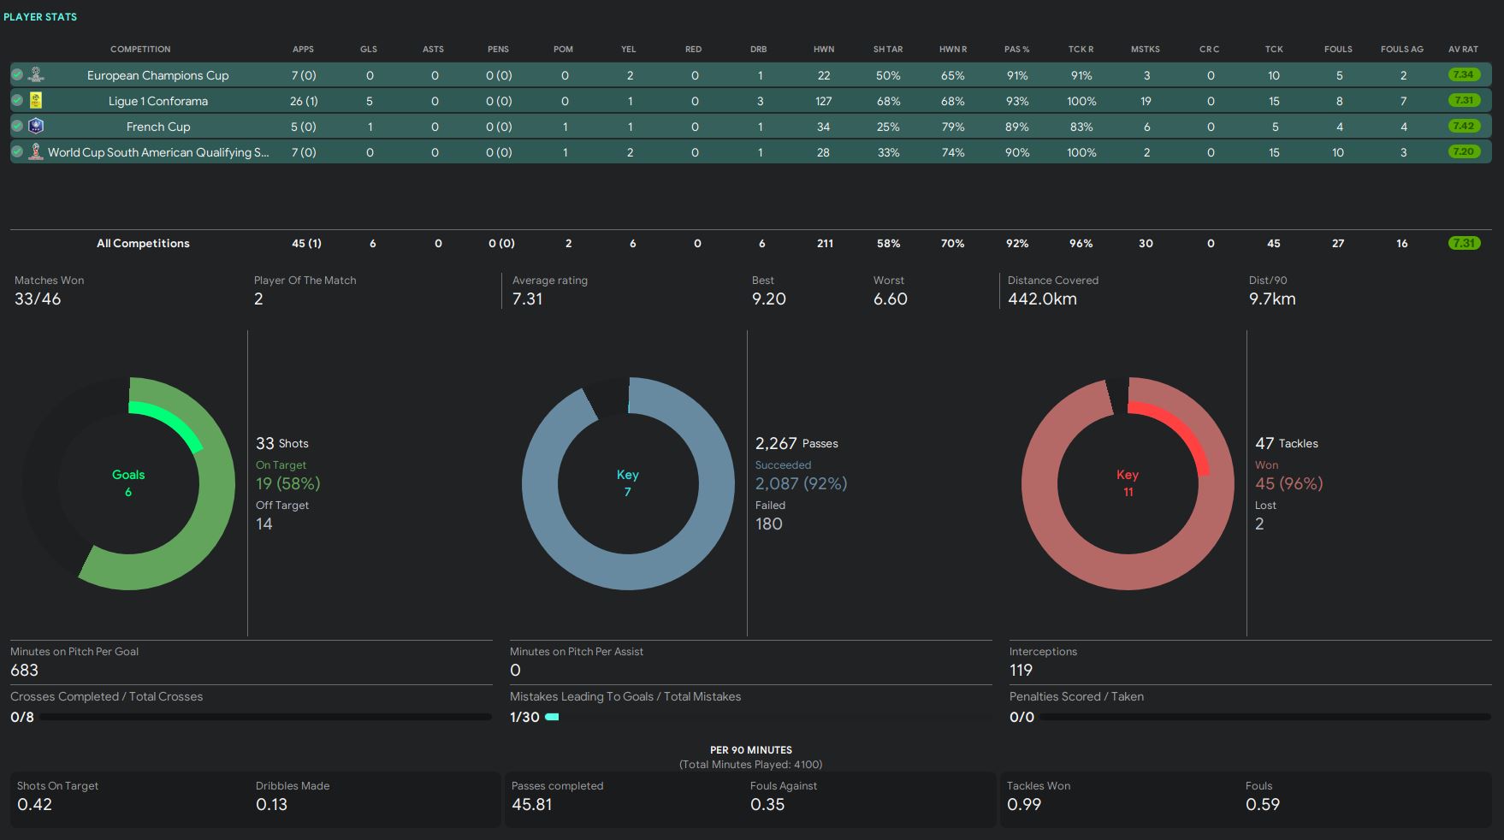This screenshot has height=840, width=1504.
Task: Open World Cup South American Qualifying link
Action: [158, 152]
